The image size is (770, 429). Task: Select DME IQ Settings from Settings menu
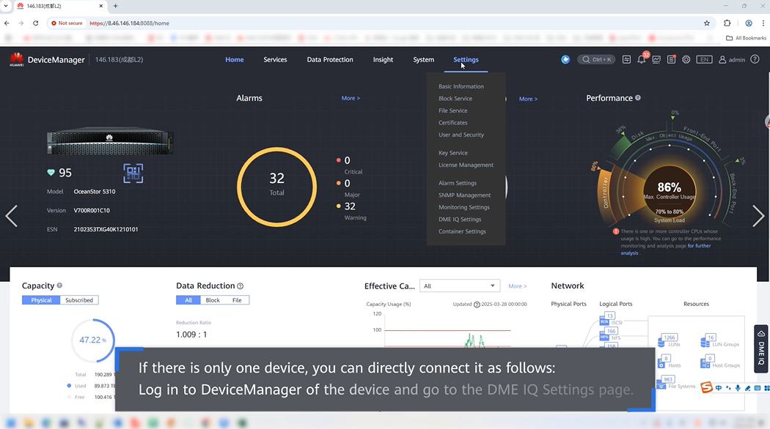[460, 220]
